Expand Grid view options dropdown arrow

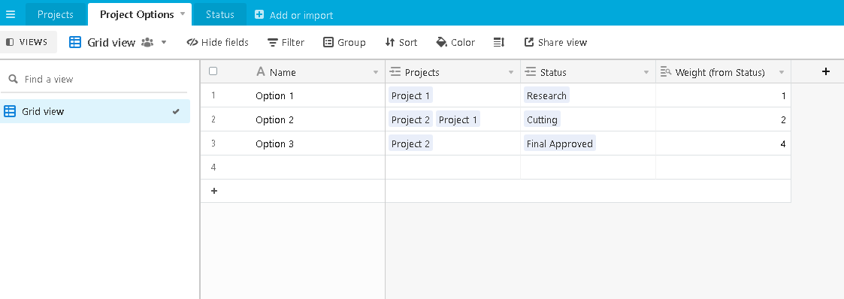coord(164,42)
